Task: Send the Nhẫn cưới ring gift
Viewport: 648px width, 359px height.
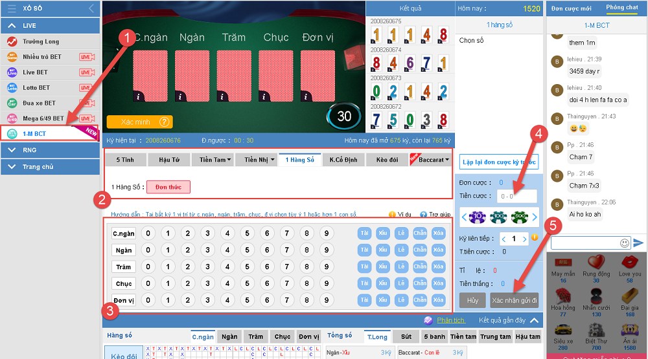Action: click(596, 299)
